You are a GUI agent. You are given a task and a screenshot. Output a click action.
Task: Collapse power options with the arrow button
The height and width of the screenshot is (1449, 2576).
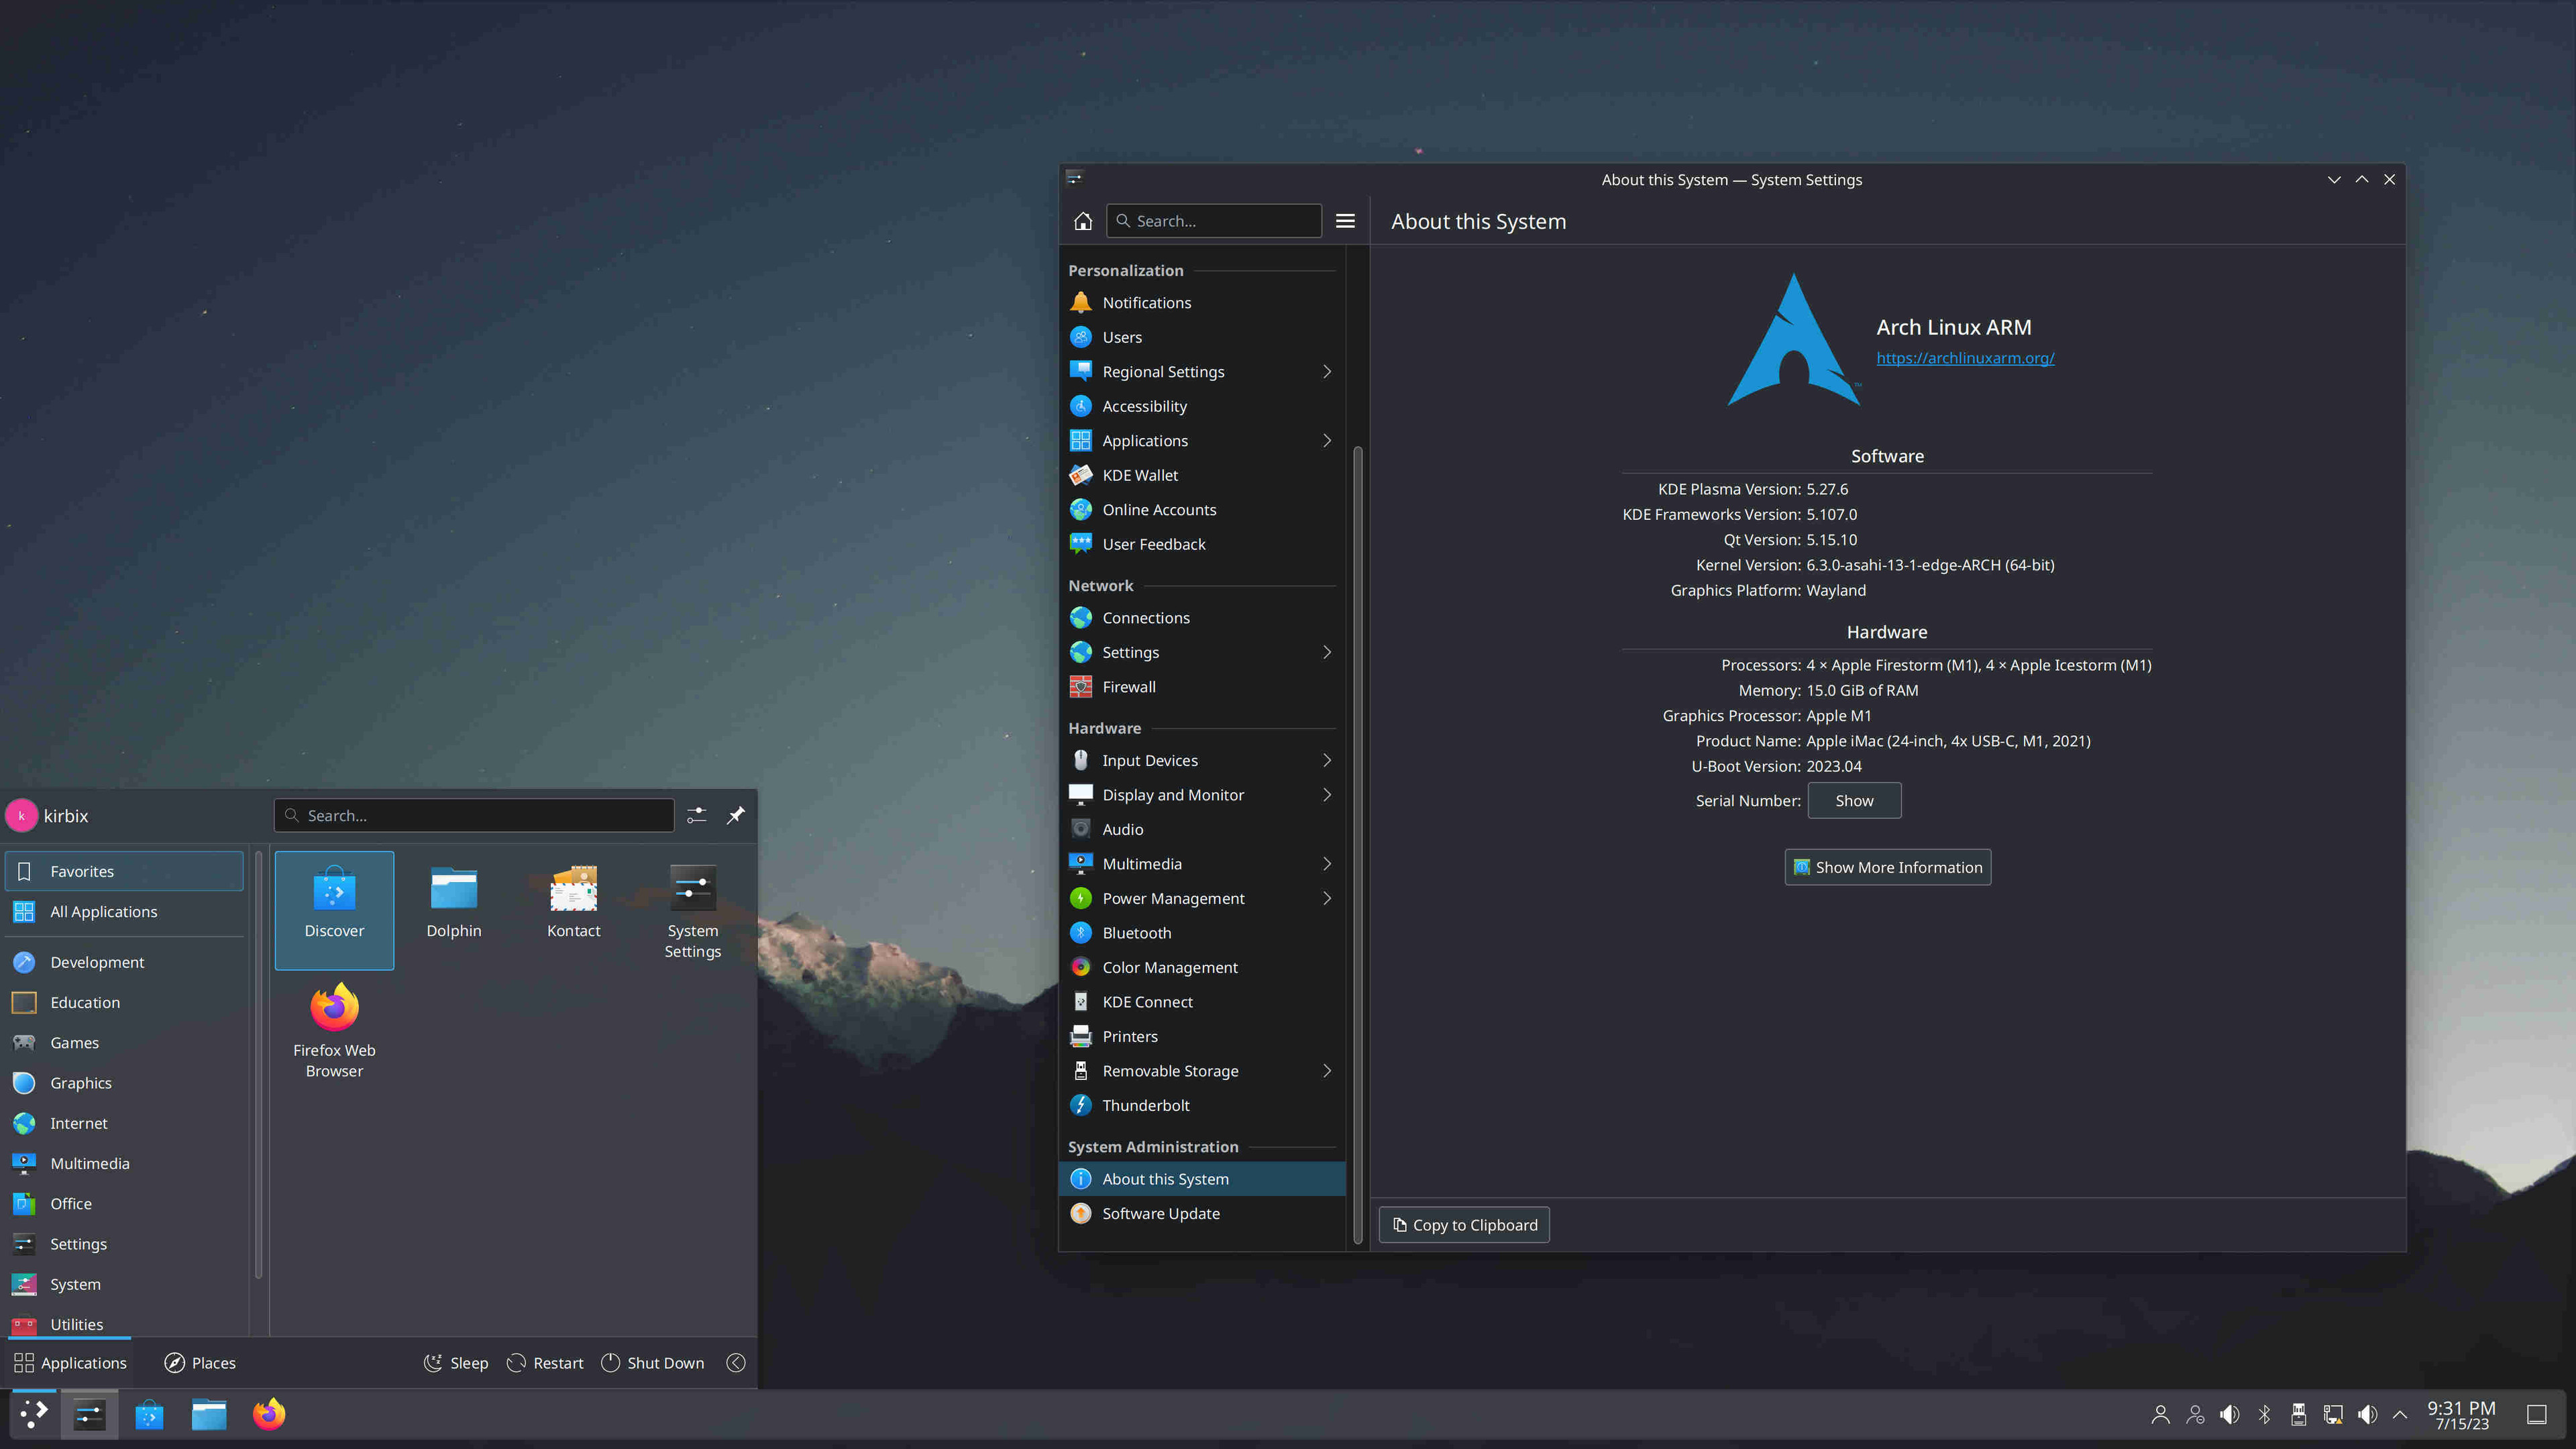click(735, 1363)
